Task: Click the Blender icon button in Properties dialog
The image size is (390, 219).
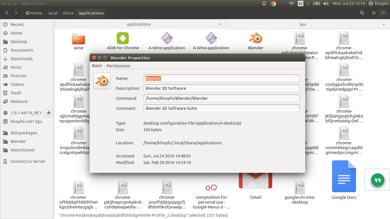Action: point(102,81)
